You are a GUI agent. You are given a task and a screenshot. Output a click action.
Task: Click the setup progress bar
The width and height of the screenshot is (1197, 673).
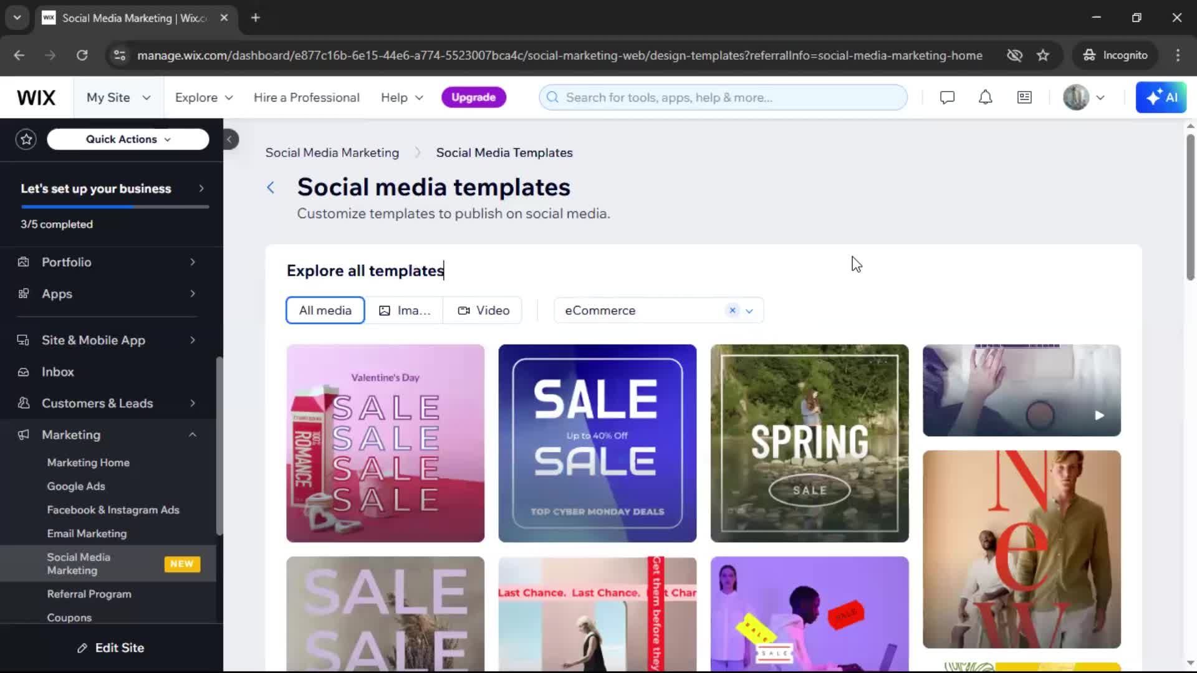tap(115, 206)
